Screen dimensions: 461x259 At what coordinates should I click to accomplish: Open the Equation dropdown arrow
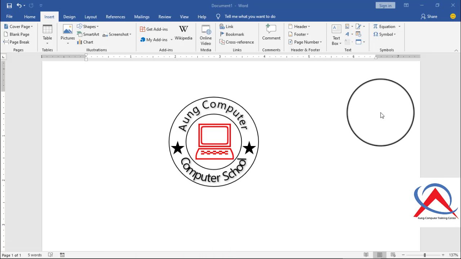pyautogui.click(x=399, y=27)
